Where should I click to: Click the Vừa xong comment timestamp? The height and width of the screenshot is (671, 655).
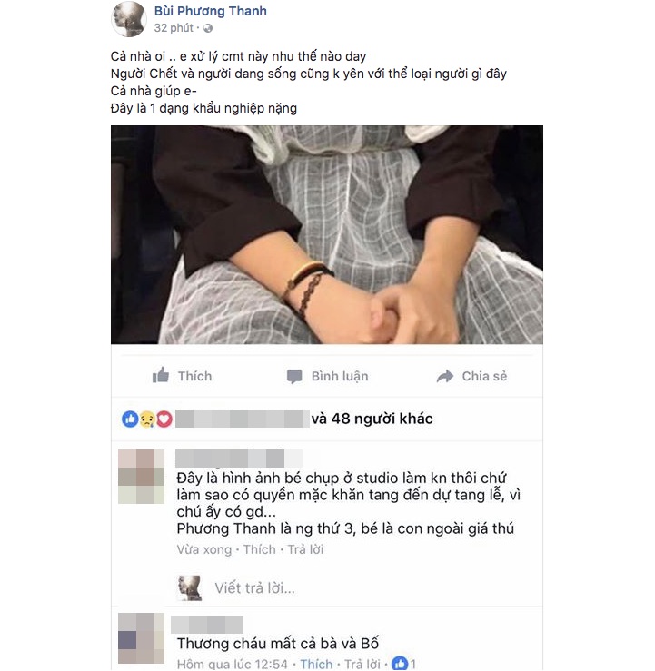(x=204, y=549)
